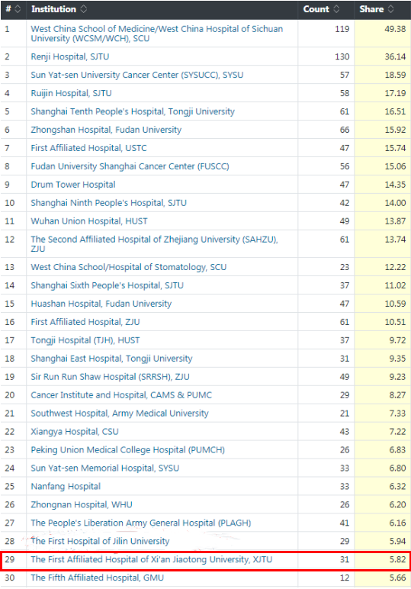This screenshot has height=589, width=411.
Task: Open West China School of Medicine link
Action: 156,34
